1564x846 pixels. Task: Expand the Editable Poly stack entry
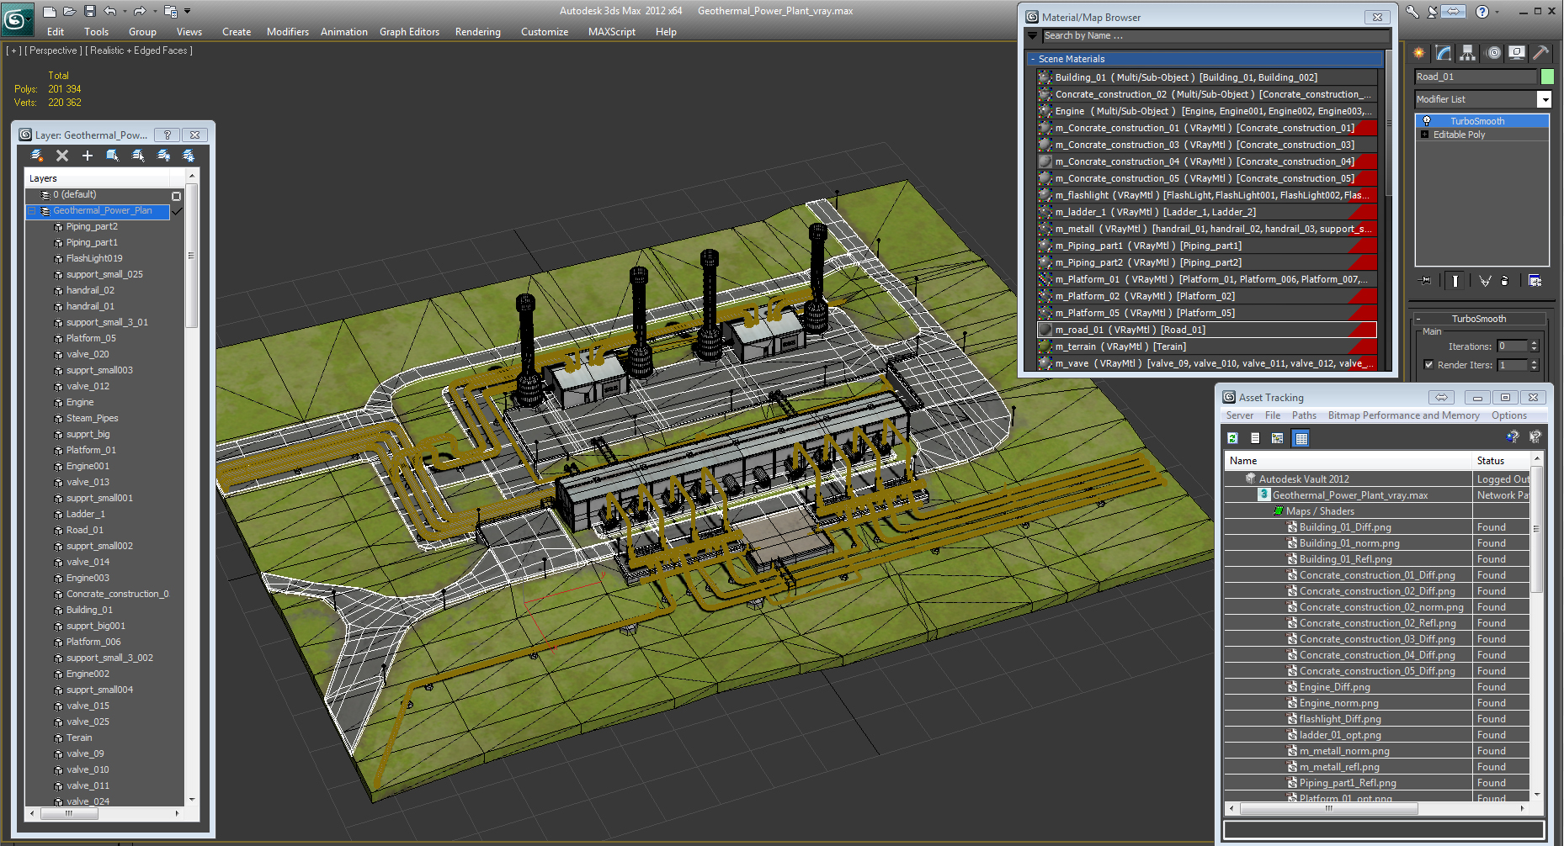click(1424, 135)
